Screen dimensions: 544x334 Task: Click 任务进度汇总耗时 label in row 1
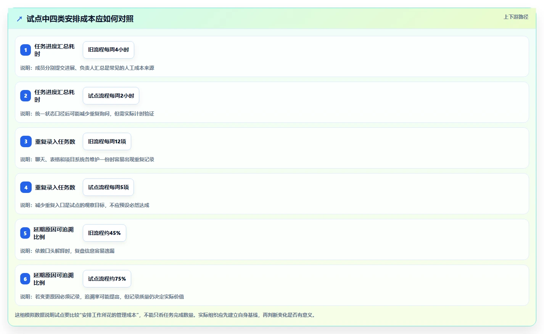coord(55,50)
